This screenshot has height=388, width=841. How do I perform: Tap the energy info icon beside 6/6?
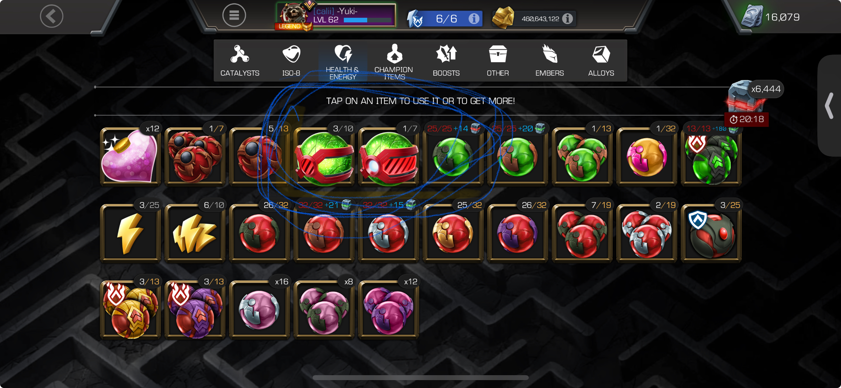click(x=474, y=18)
